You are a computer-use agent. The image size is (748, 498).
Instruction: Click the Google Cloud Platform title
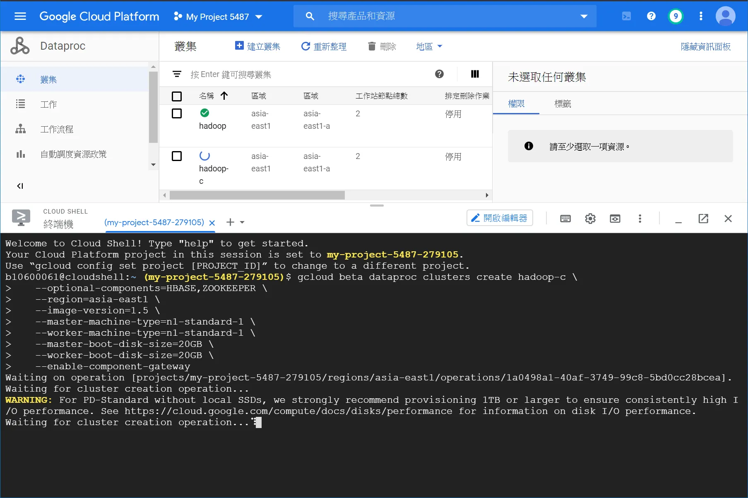coord(99,16)
